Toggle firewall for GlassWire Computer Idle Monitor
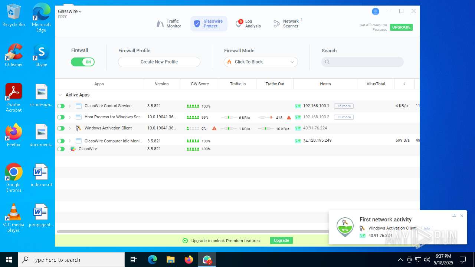 pyautogui.click(x=61, y=141)
